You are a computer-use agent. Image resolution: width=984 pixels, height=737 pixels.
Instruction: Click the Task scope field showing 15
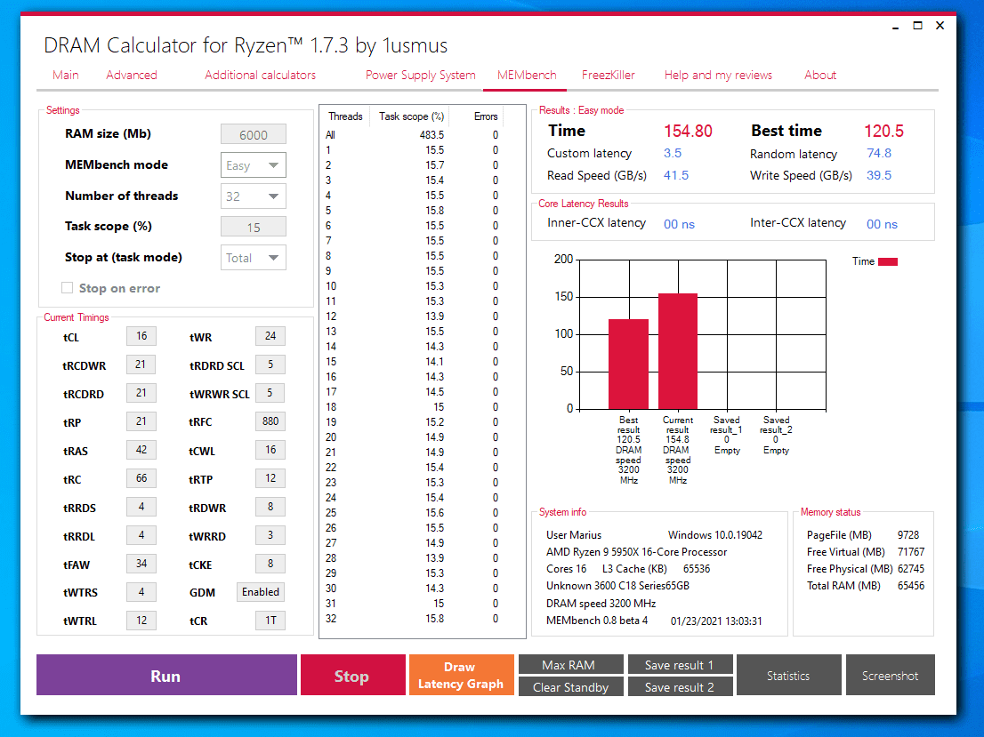(x=254, y=227)
